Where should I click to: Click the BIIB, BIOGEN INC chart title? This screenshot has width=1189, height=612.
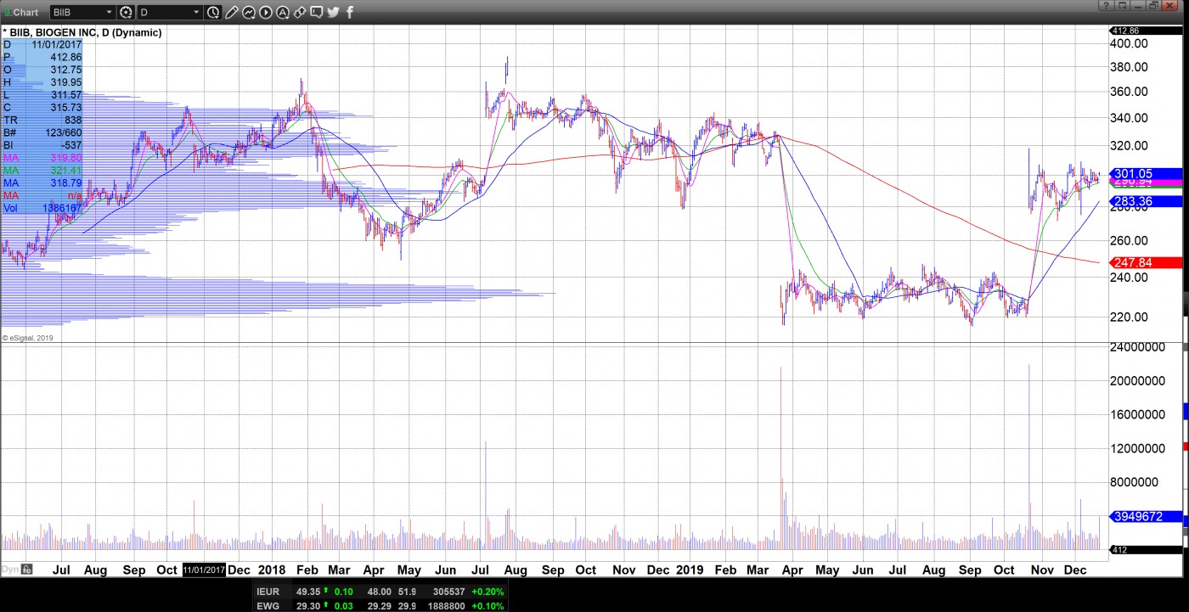pyautogui.click(x=82, y=32)
